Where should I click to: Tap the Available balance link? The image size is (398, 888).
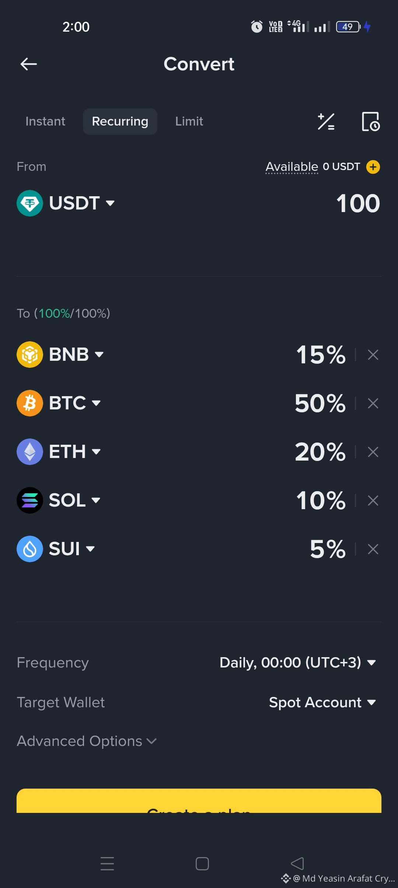(x=292, y=167)
